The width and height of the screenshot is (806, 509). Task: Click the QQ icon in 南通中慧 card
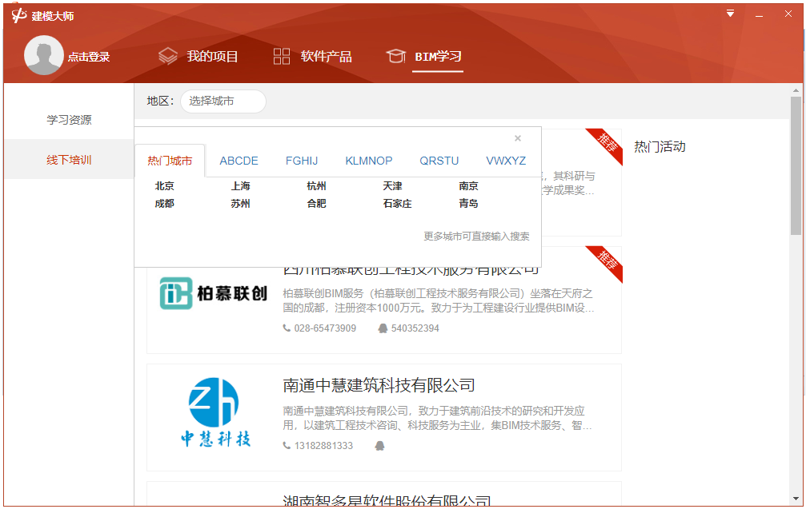pos(380,445)
